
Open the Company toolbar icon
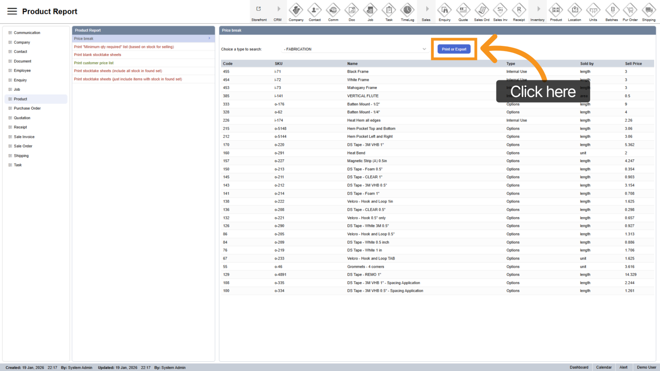tap(296, 10)
